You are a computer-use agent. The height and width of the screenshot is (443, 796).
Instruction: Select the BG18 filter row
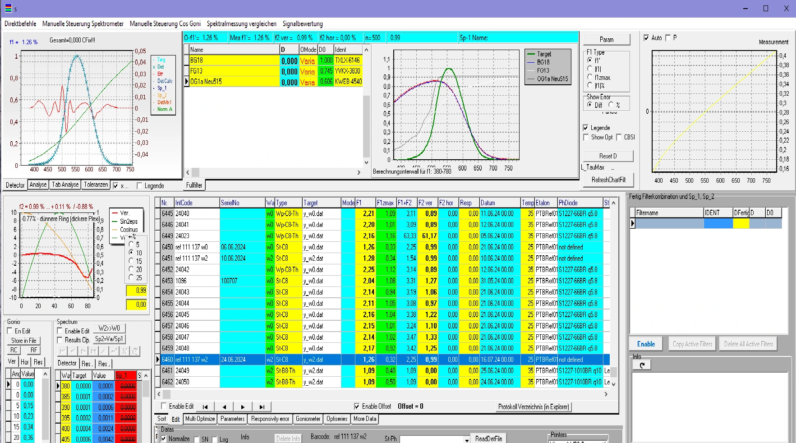click(273, 60)
